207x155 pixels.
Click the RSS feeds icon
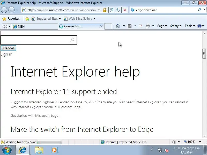(x=130, y=26)
